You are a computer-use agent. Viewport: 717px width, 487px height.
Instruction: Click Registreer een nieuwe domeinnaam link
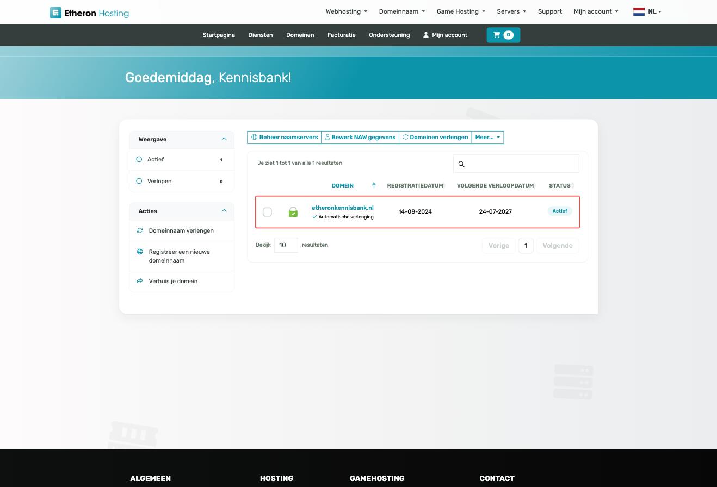[x=179, y=256]
